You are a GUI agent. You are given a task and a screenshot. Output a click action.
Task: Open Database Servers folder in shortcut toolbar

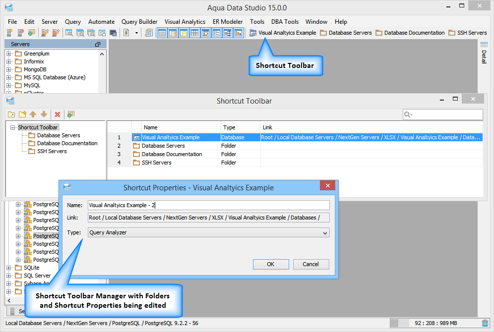click(x=346, y=33)
